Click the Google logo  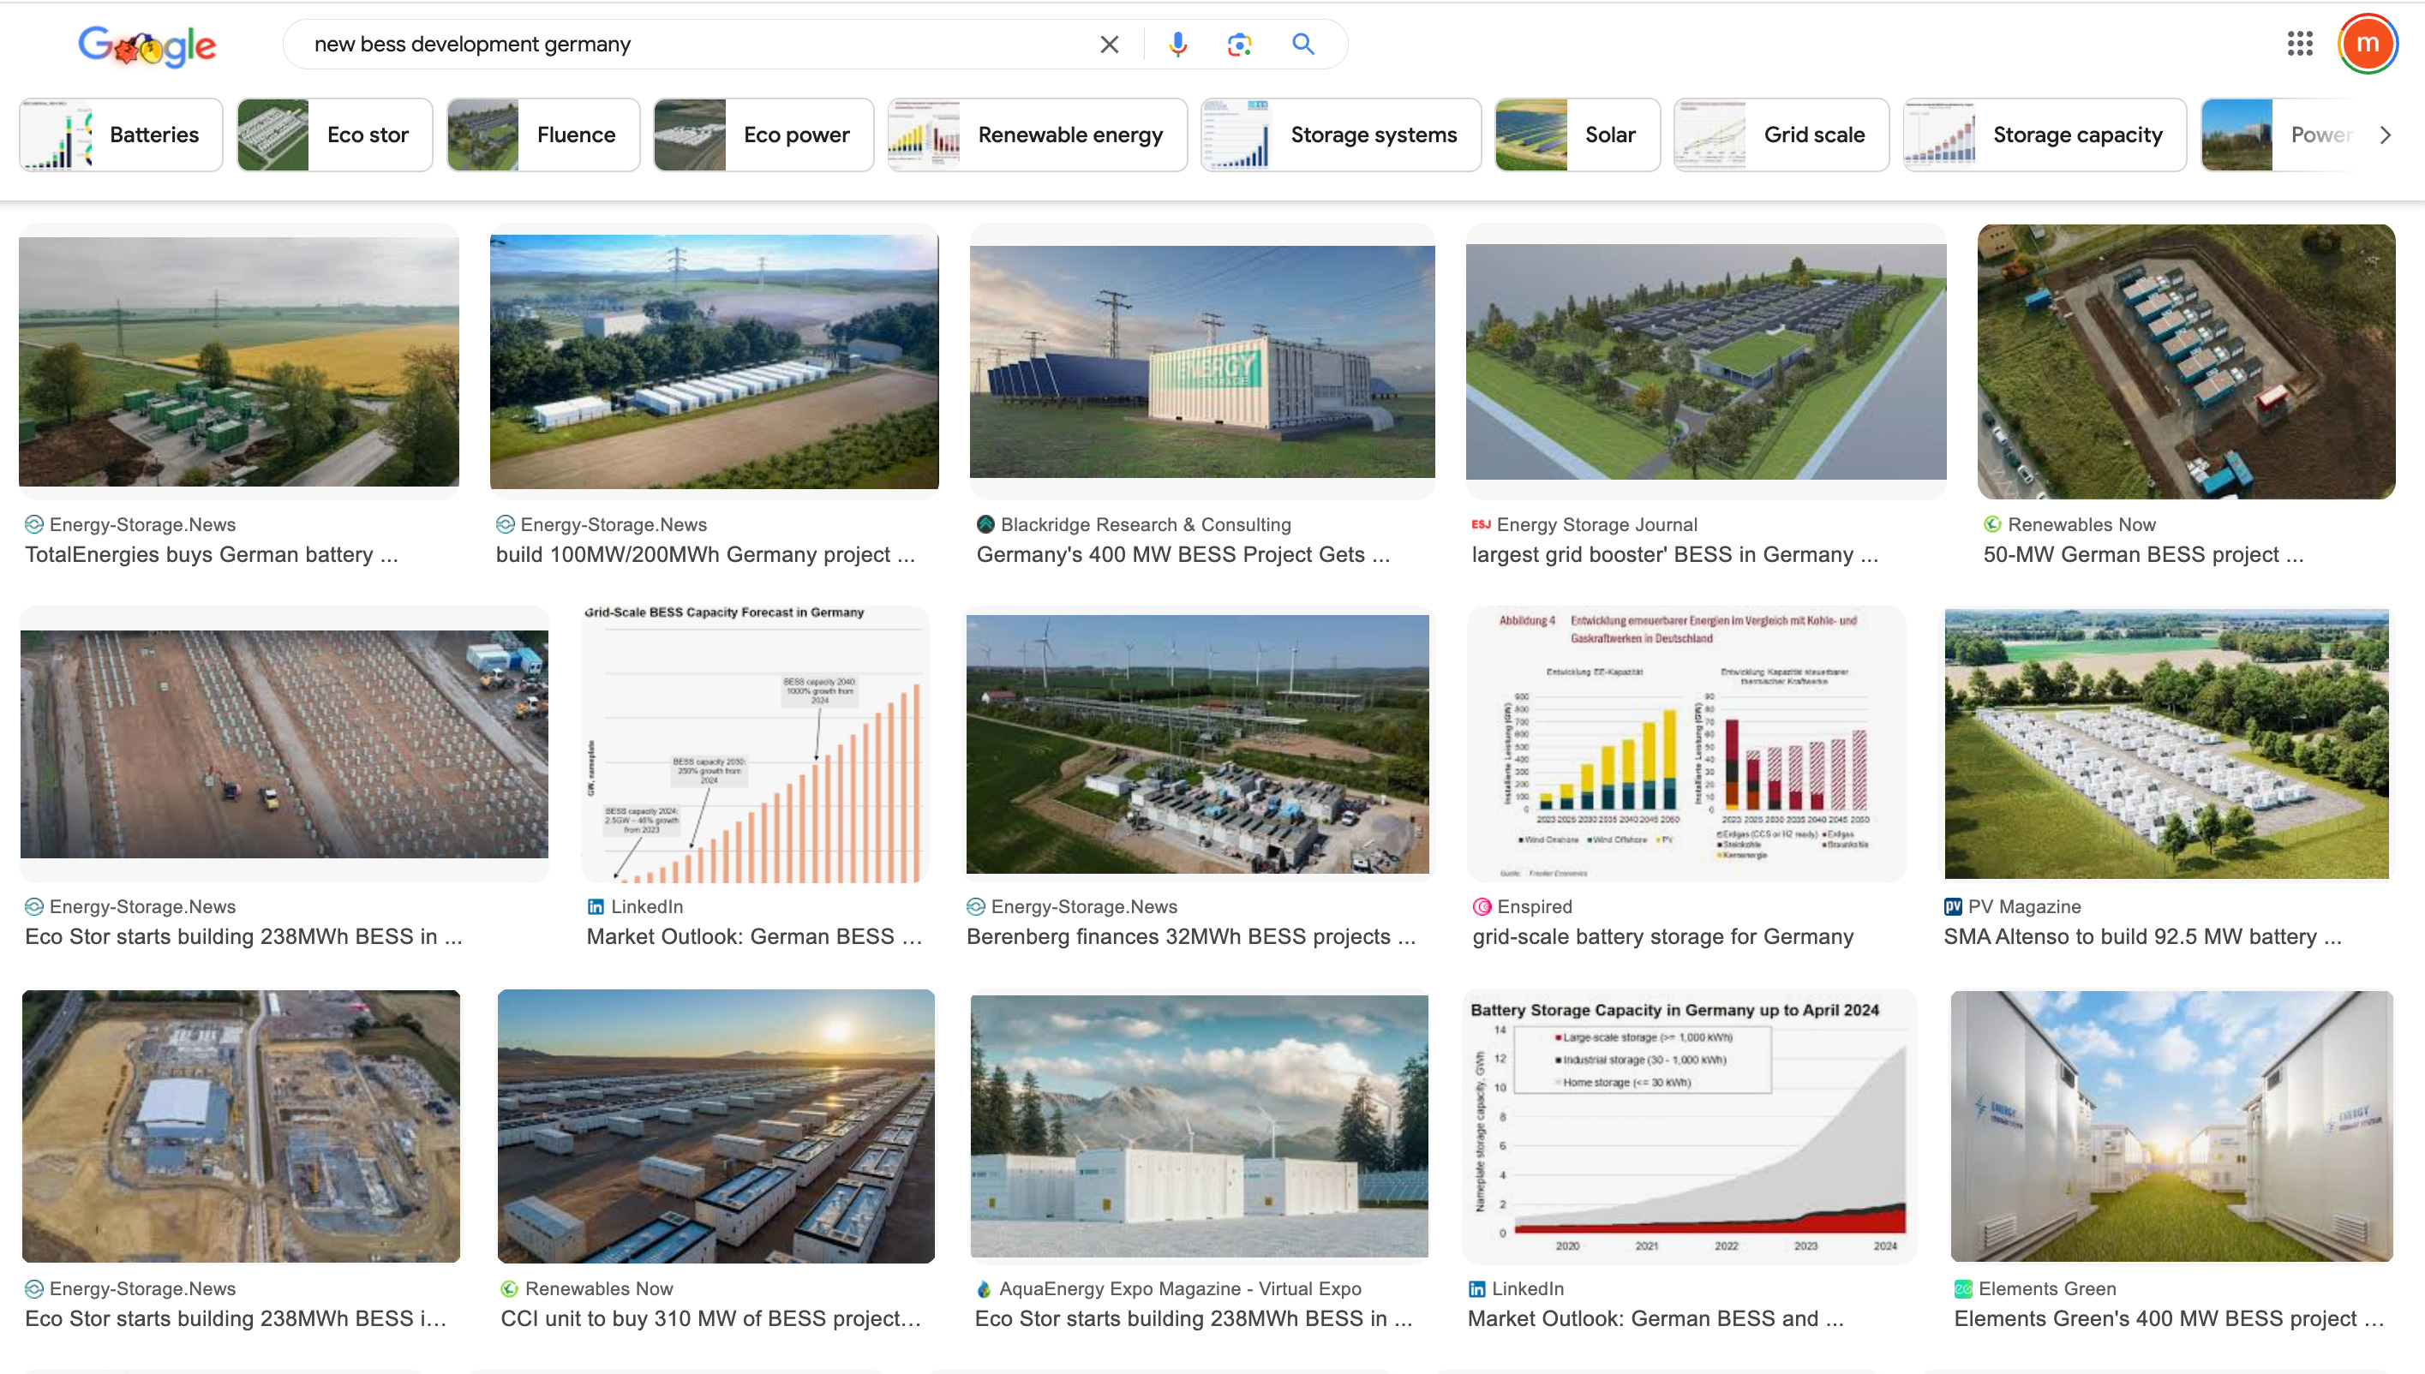pyautogui.click(x=147, y=45)
